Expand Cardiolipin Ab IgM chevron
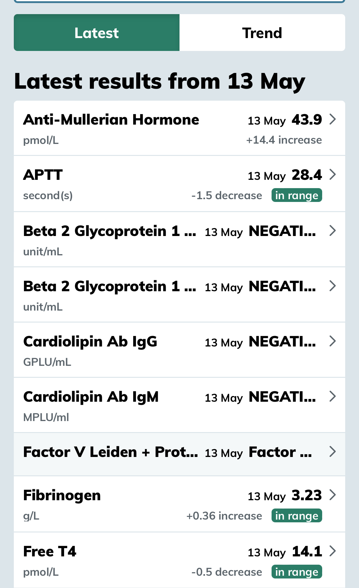The height and width of the screenshot is (588, 359). [x=332, y=396]
